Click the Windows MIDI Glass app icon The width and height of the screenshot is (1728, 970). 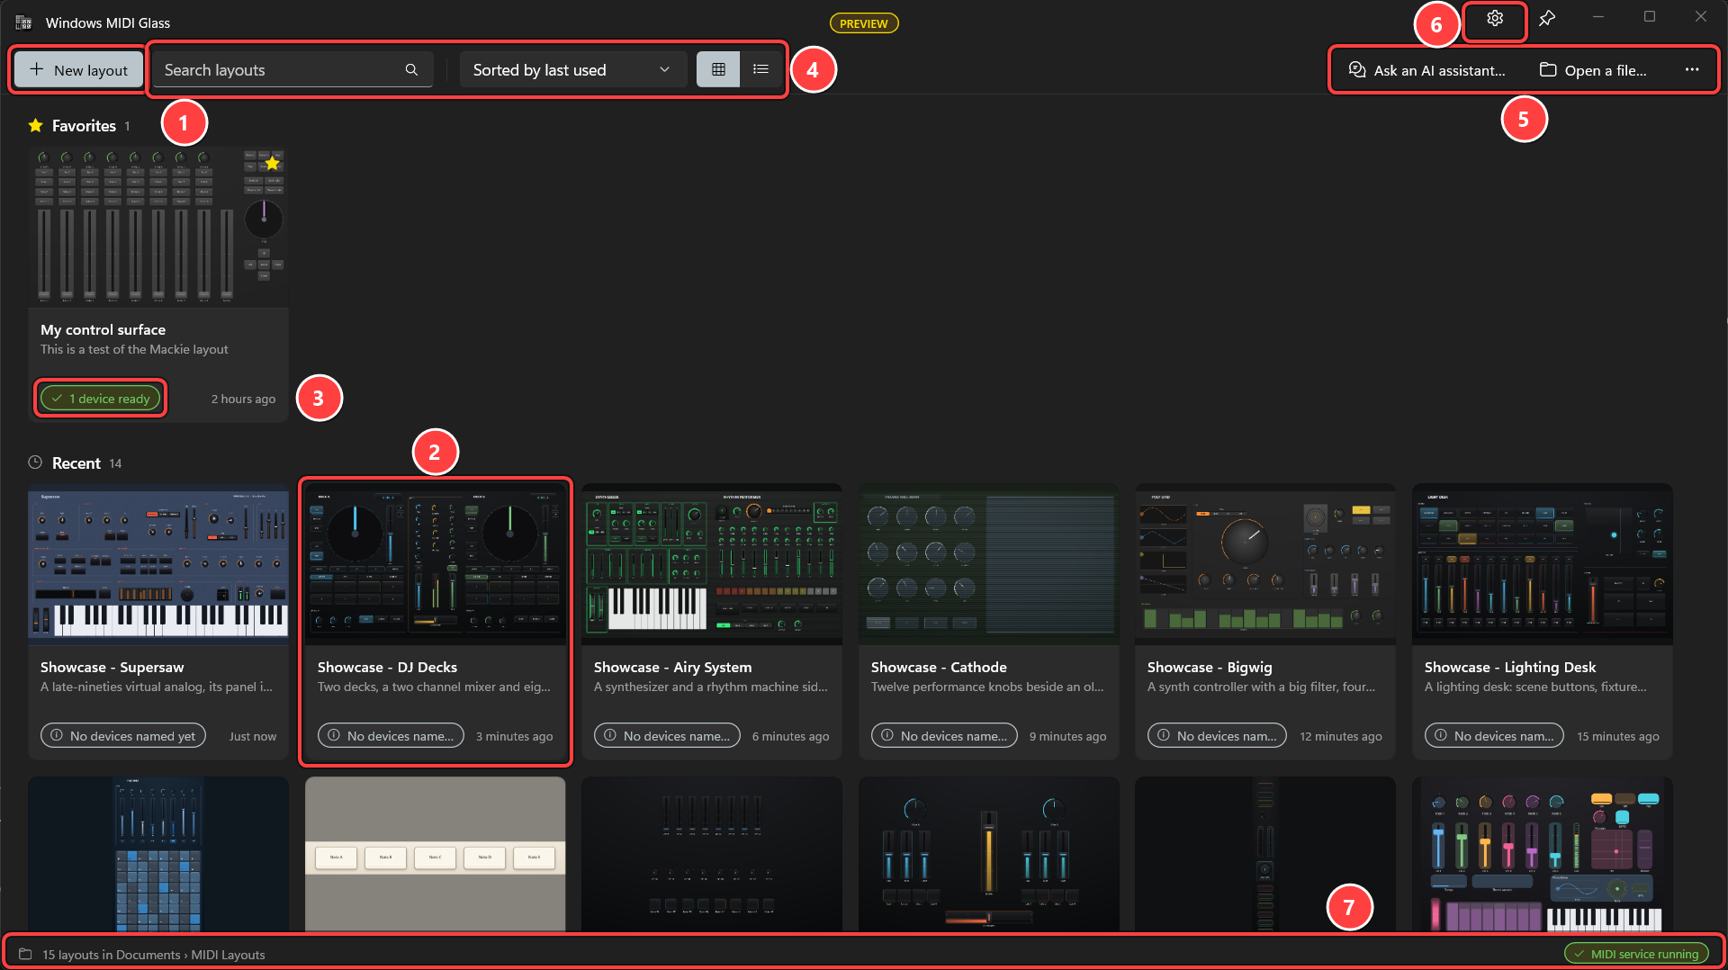(x=23, y=22)
